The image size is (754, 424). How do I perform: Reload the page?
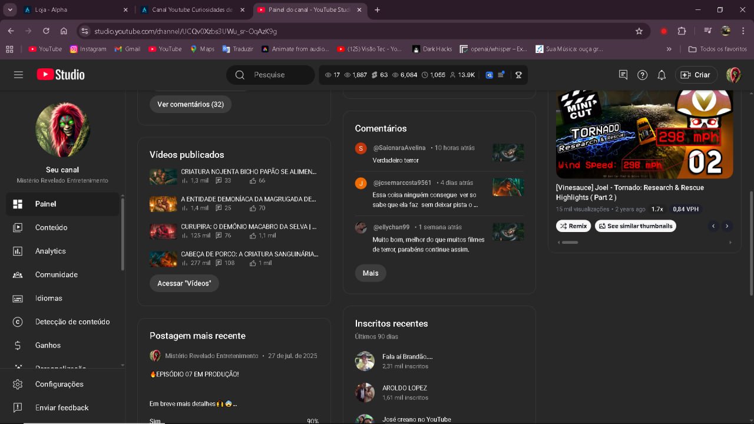(46, 31)
